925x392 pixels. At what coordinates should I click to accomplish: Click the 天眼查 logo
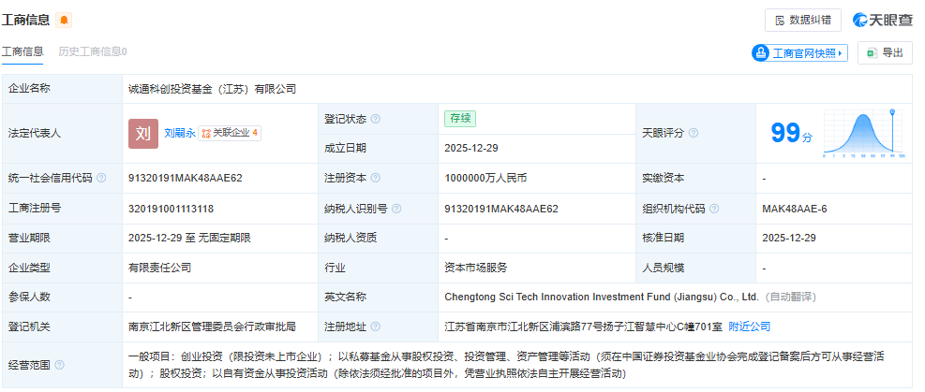(x=882, y=20)
